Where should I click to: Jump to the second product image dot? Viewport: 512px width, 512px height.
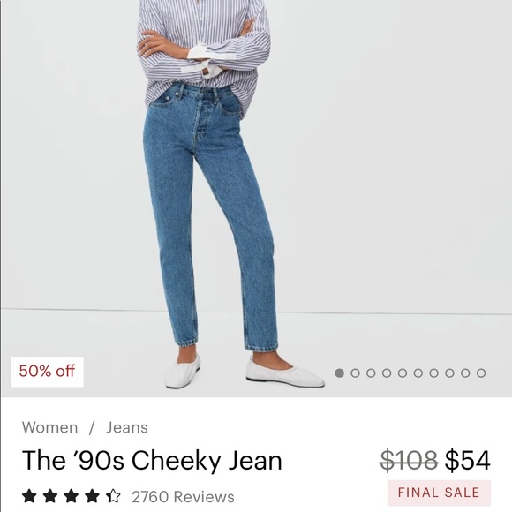[x=355, y=373]
